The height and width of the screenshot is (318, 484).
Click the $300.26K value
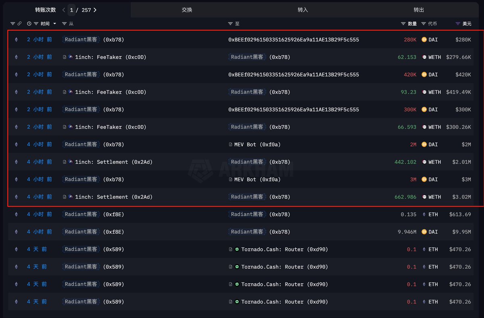coord(459,127)
